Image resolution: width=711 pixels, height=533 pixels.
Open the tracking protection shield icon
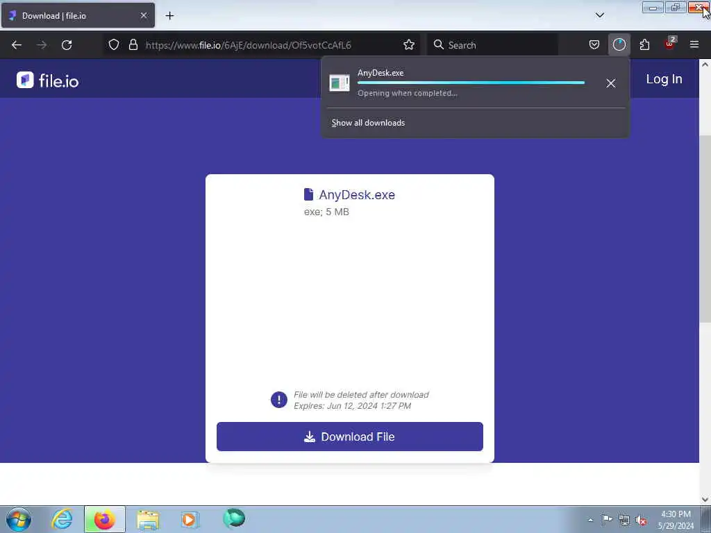(x=114, y=45)
